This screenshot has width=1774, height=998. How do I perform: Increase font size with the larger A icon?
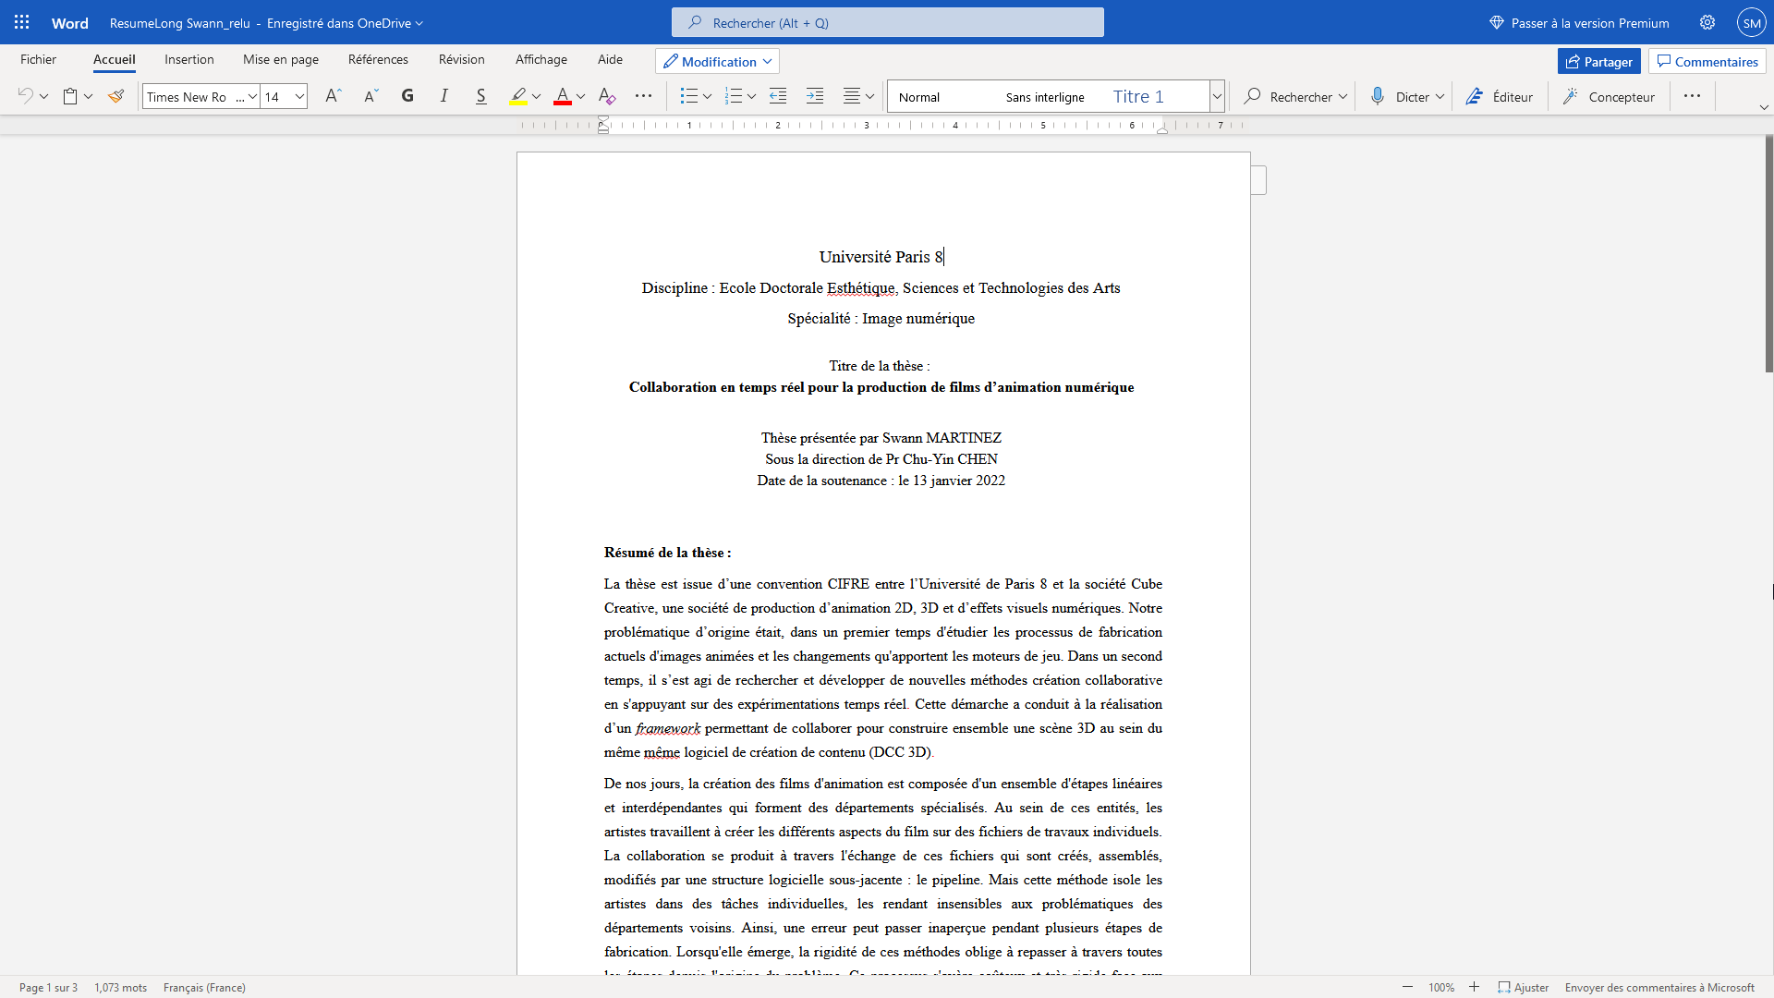click(x=334, y=96)
